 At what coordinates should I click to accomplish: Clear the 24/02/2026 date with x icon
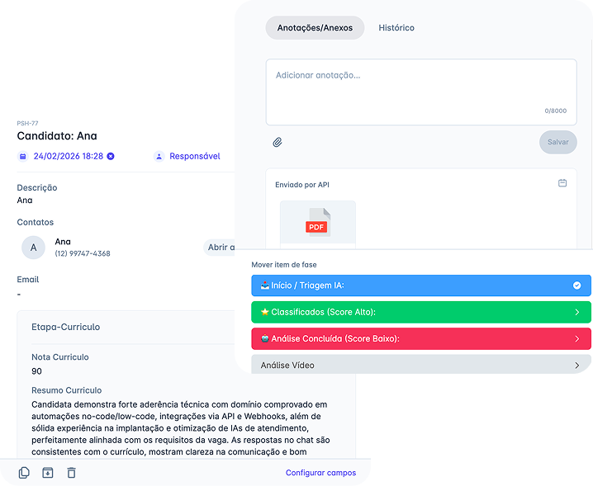click(111, 156)
